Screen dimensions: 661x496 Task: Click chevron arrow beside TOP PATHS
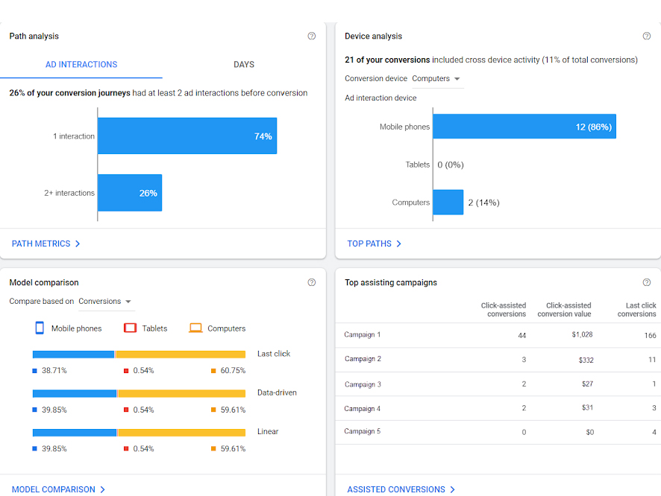(x=399, y=244)
